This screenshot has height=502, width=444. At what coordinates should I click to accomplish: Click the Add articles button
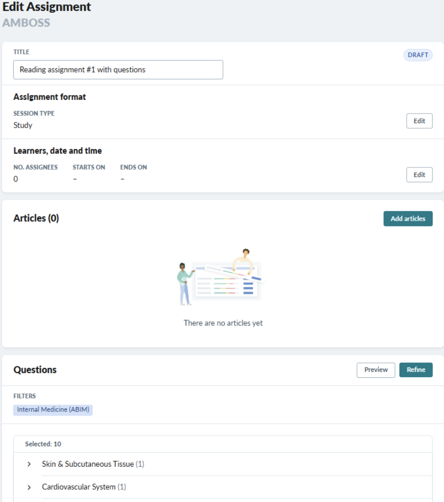[408, 219]
